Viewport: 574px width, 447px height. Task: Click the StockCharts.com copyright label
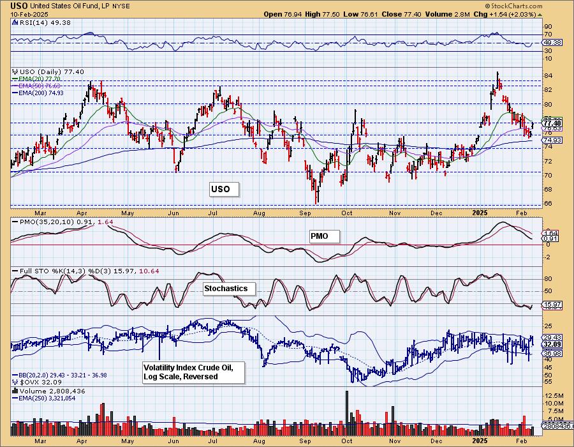point(513,6)
